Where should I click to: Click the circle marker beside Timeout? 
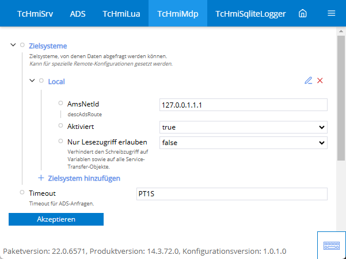22,193
